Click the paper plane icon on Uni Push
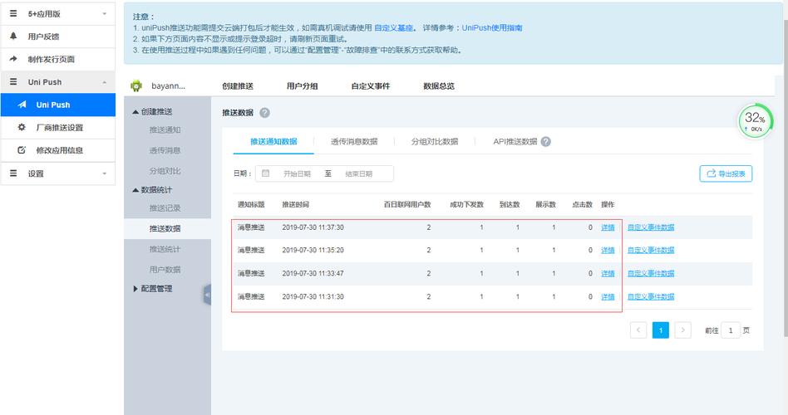Screen dimensions: 788x415 (22, 105)
